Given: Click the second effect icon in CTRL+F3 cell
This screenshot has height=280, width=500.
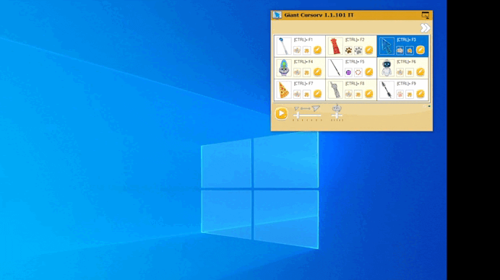Looking at the screenshot, I should coord(410,51).
